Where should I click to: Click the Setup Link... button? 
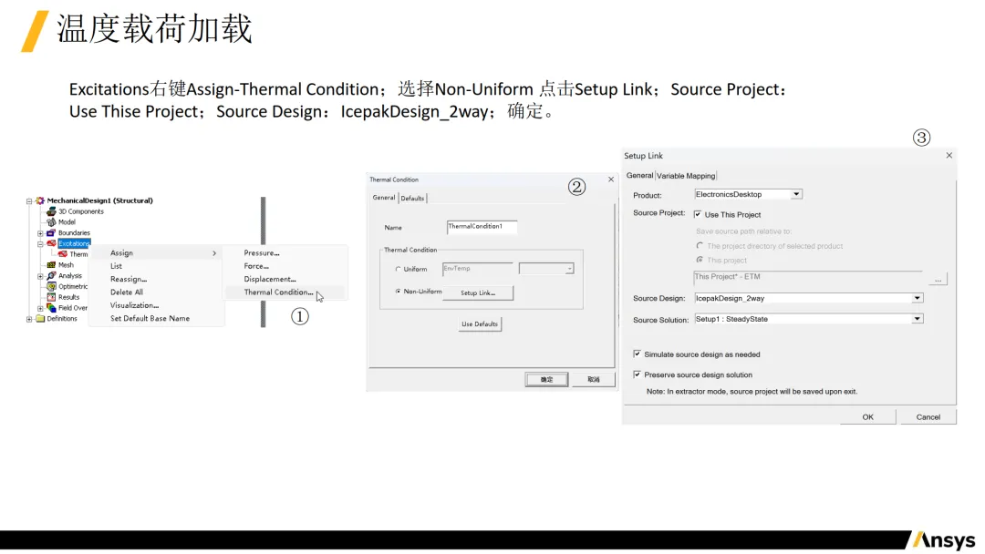[x=478, y=293]
